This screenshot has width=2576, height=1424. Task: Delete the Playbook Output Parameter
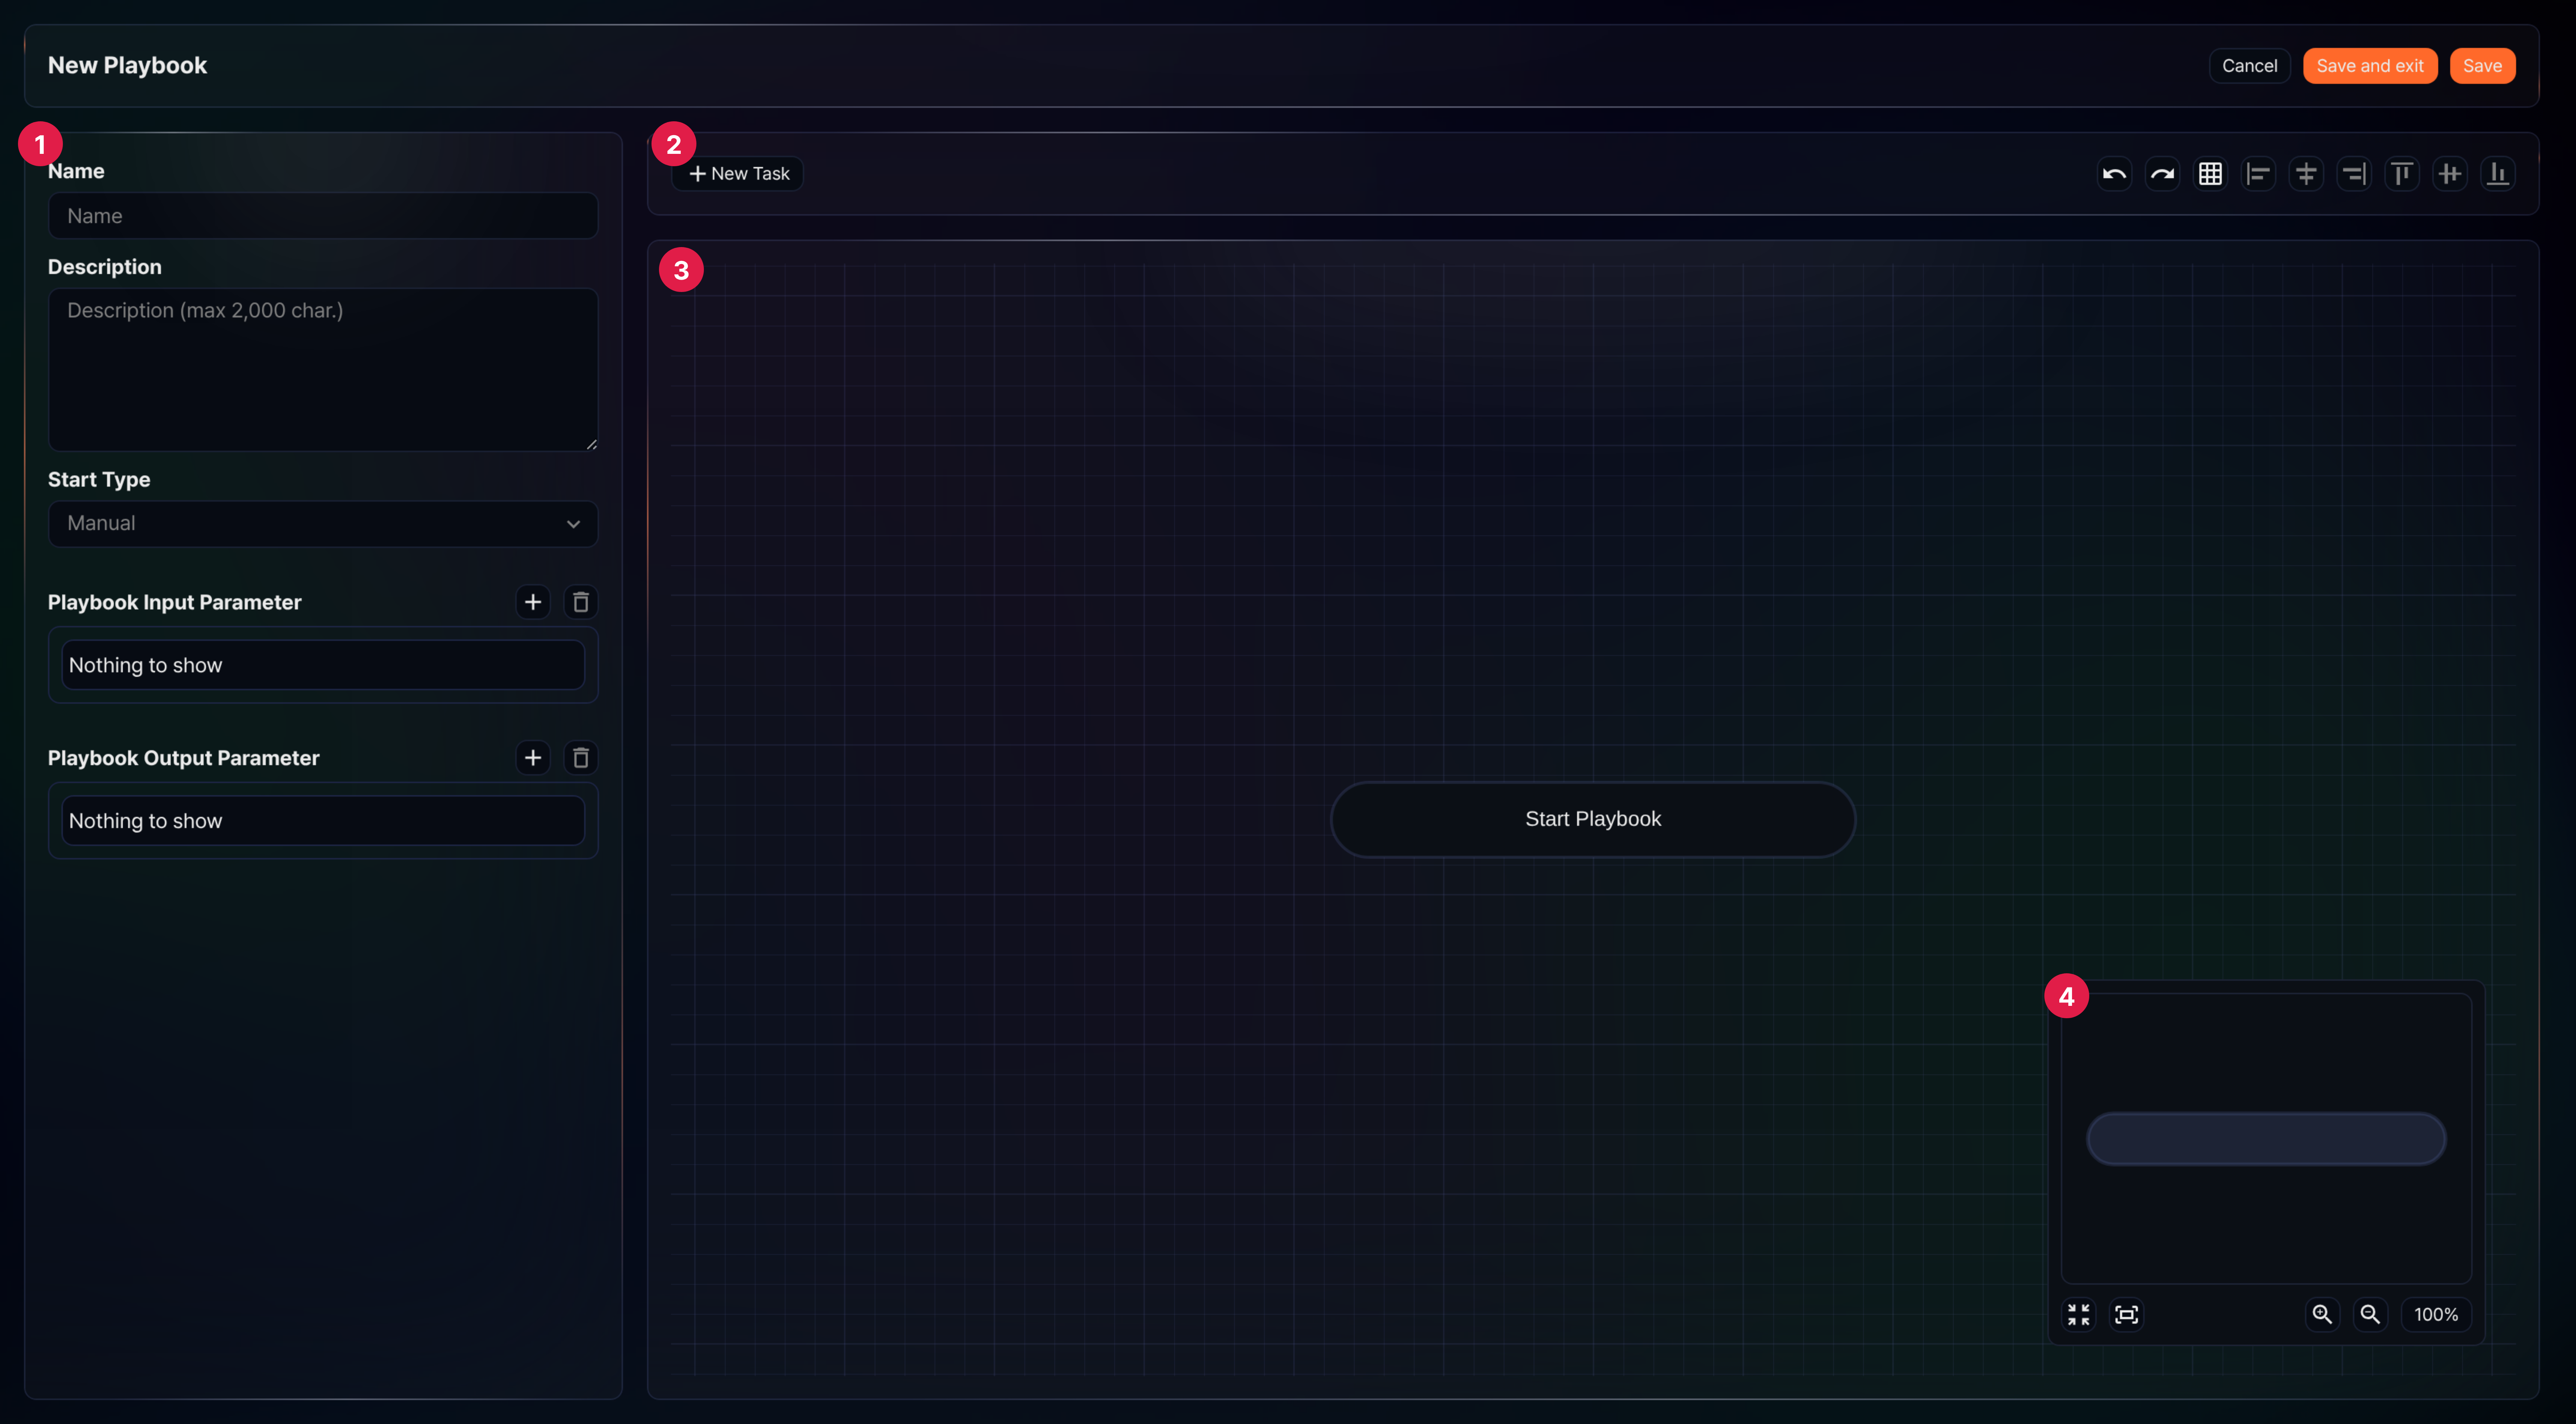tap(581, 758)
